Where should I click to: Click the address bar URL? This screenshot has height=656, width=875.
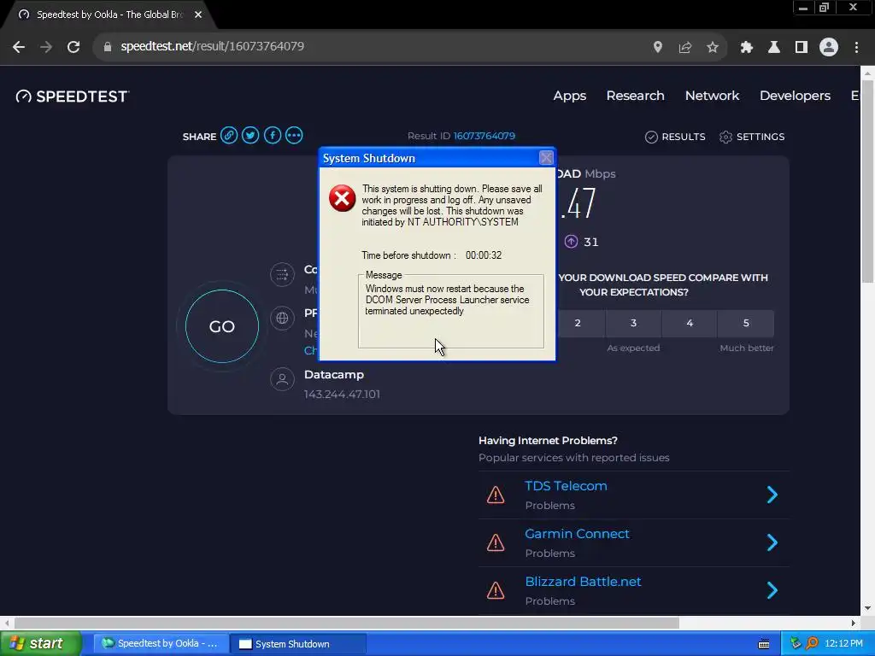tap(213, 46)
